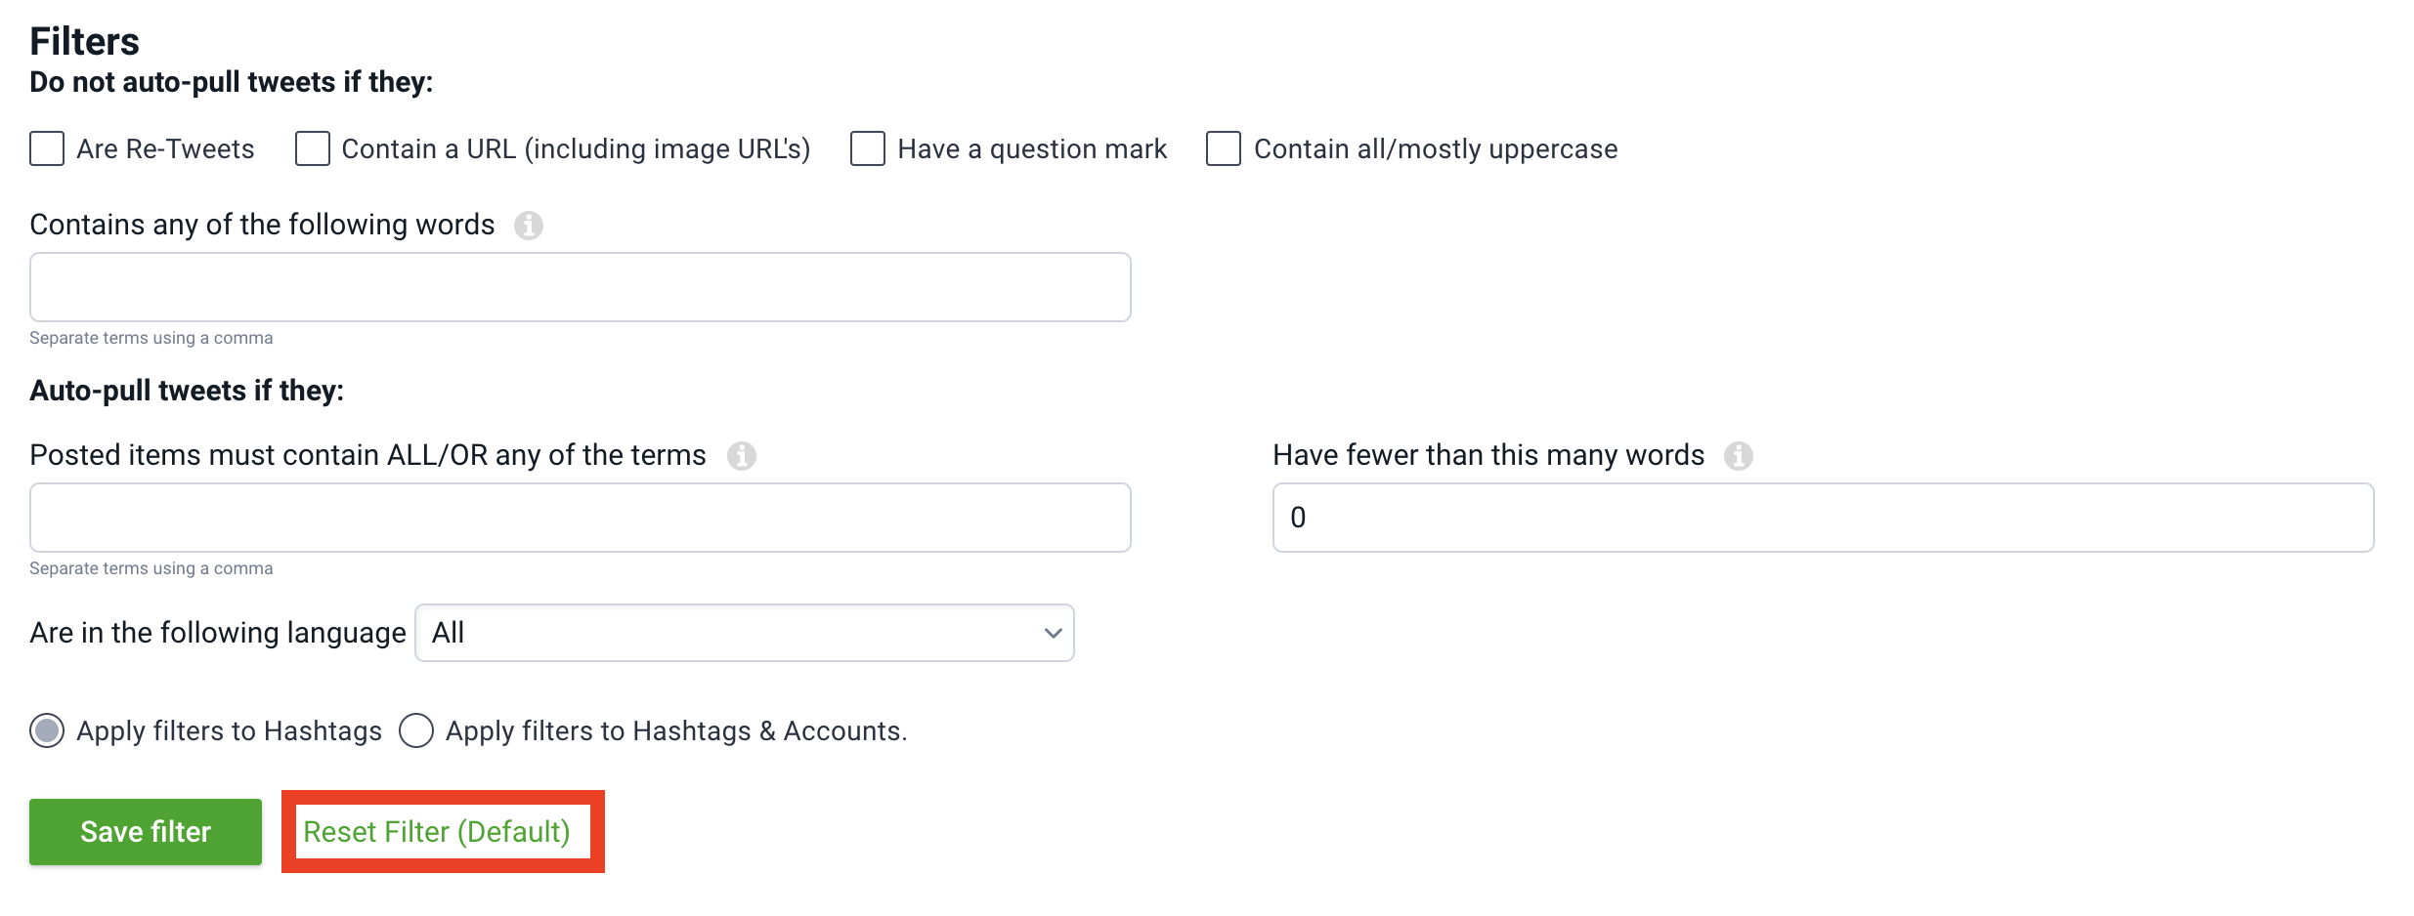This screenshot has height=916, width=2414.
Task: Select Apply filters to Hashtags option
Action: [x=46, y=730]
